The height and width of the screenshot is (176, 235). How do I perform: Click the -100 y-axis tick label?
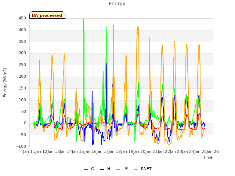click(22, 147)
